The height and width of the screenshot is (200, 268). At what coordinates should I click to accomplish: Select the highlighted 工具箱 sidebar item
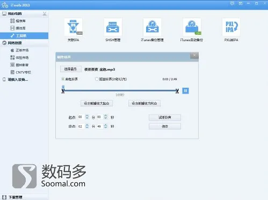[x=24, y=36]
